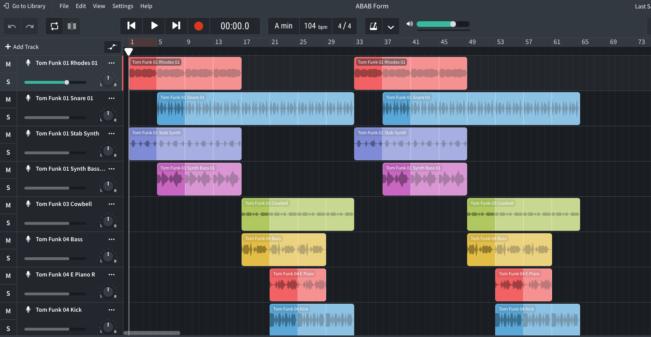Open the Edit menu

tap(81, 6)
